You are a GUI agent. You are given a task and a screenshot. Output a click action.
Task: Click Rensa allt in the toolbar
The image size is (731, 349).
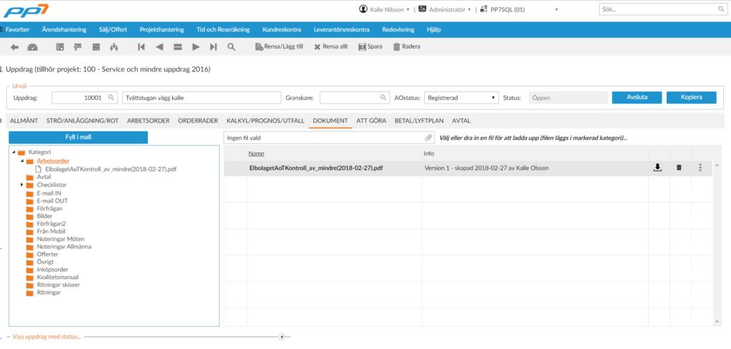331,46
